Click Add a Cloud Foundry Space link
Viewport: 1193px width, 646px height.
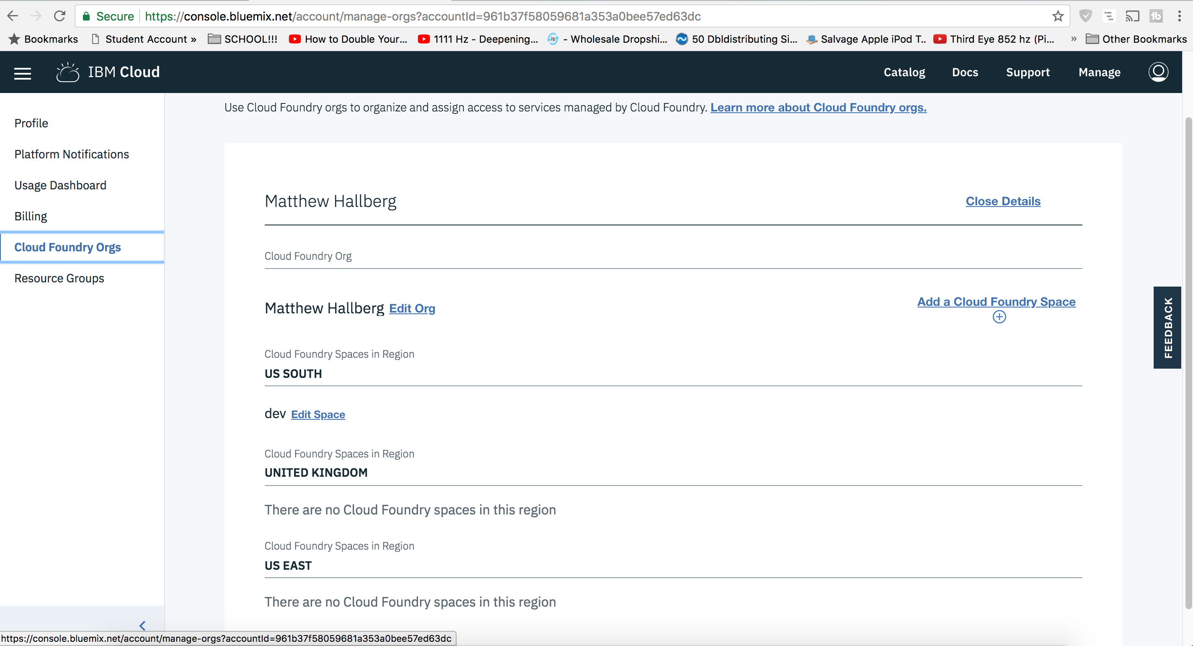pyautogui.click(x=996, y=302)
